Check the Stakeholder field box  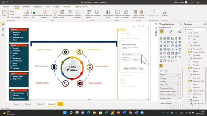(x=189, y=94)
